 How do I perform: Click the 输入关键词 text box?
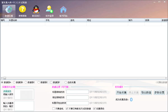[x=24, y=106]
